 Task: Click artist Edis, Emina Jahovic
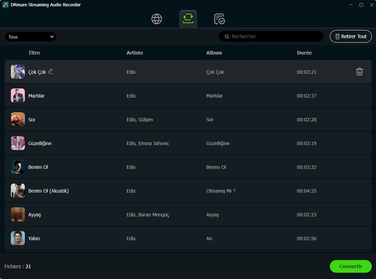coord(148,144)
